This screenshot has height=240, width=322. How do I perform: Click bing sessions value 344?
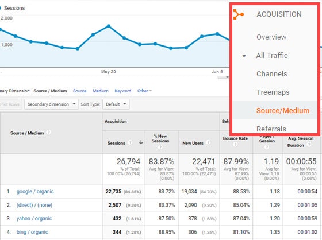(x=117, y=232)
